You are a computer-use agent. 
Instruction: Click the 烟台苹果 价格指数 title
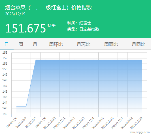(x=48, y=8)
